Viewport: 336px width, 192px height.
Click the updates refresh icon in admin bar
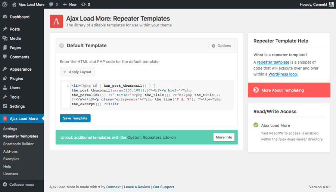(83, 4)
